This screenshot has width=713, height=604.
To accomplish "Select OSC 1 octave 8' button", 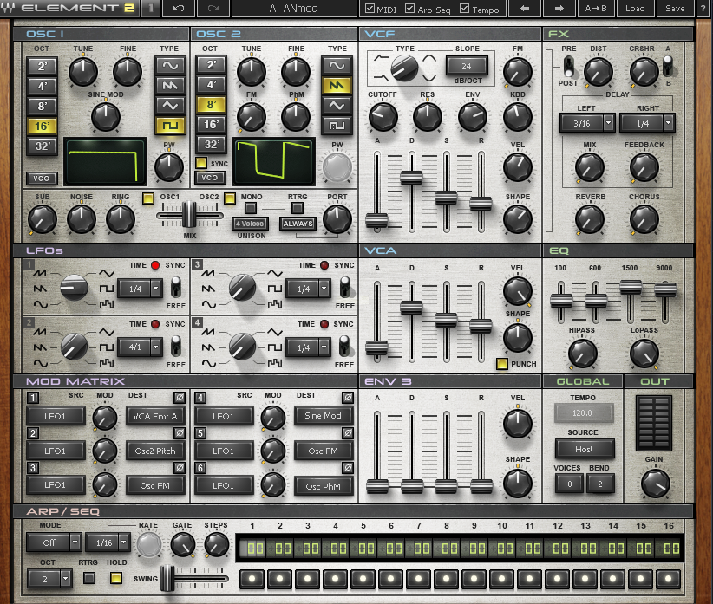I will 42,106.
